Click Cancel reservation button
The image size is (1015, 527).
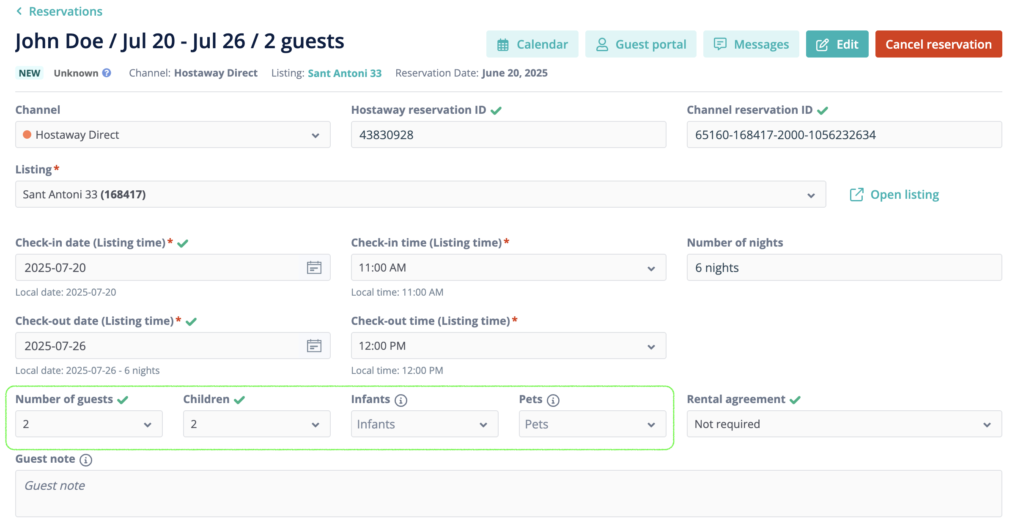pos(938,44)
